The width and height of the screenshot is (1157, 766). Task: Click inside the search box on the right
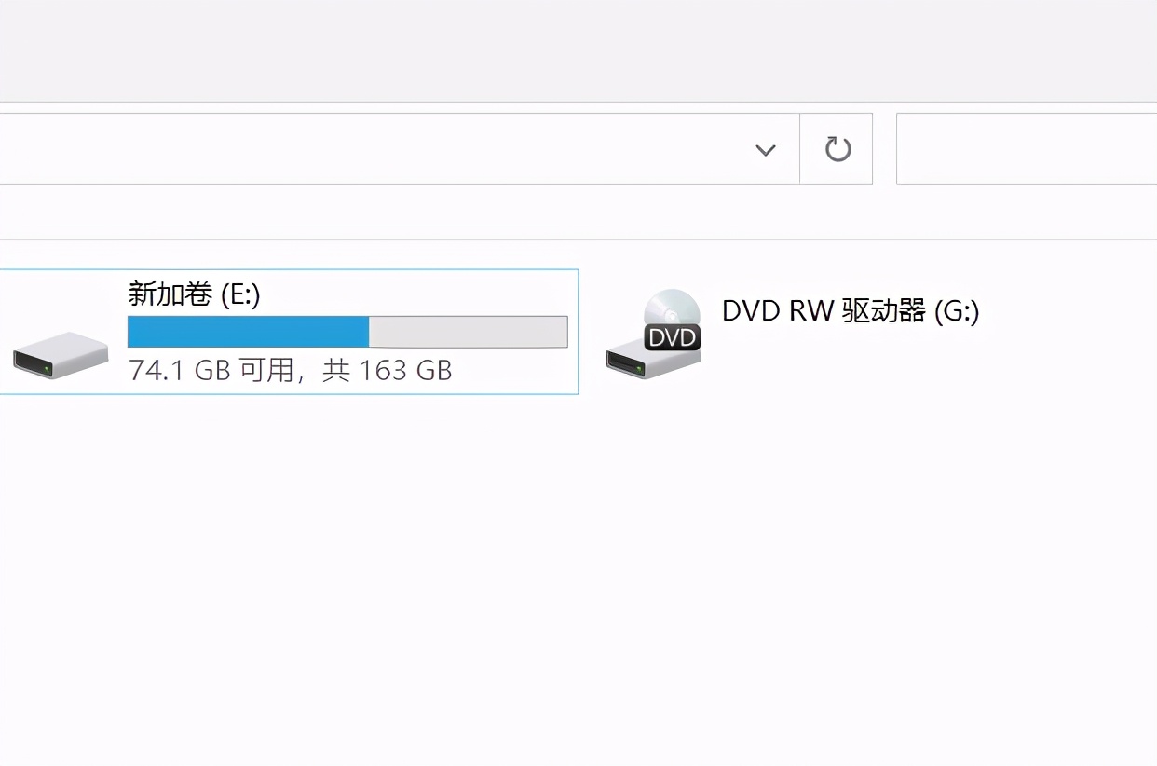pyautogui.click(x=1025, y=147)
